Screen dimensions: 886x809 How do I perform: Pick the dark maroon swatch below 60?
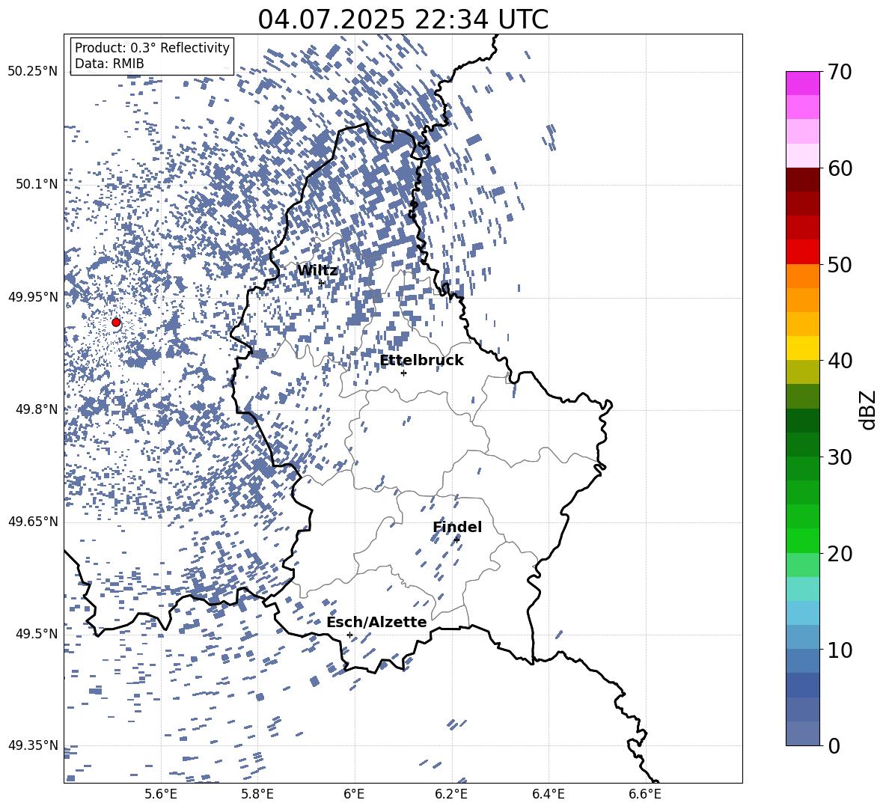tap(803, 180)
